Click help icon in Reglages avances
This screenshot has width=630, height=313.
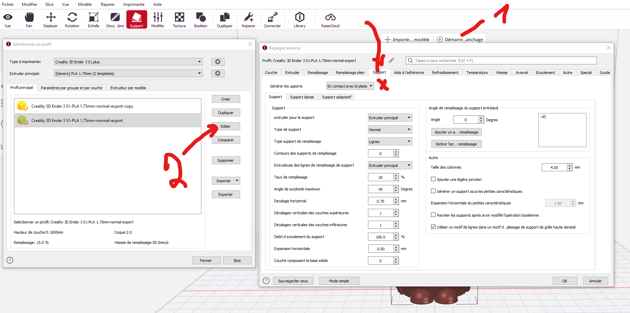(266, 281)
